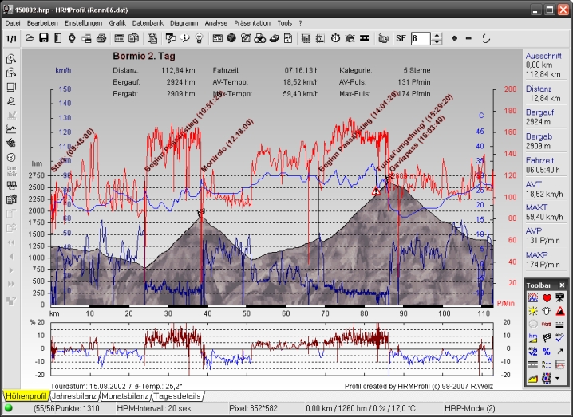The width and height of the screenshot is (573, 417).
Task: Close the floating Toolbar panel
Action: (x=561, y=285)
